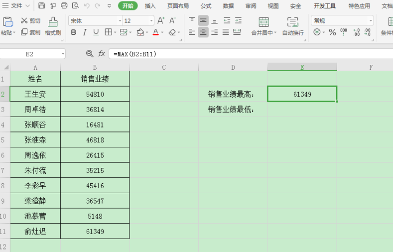Click the Cut scissors button
Viewport: 393px width, 252px height.
coord(30,20)
